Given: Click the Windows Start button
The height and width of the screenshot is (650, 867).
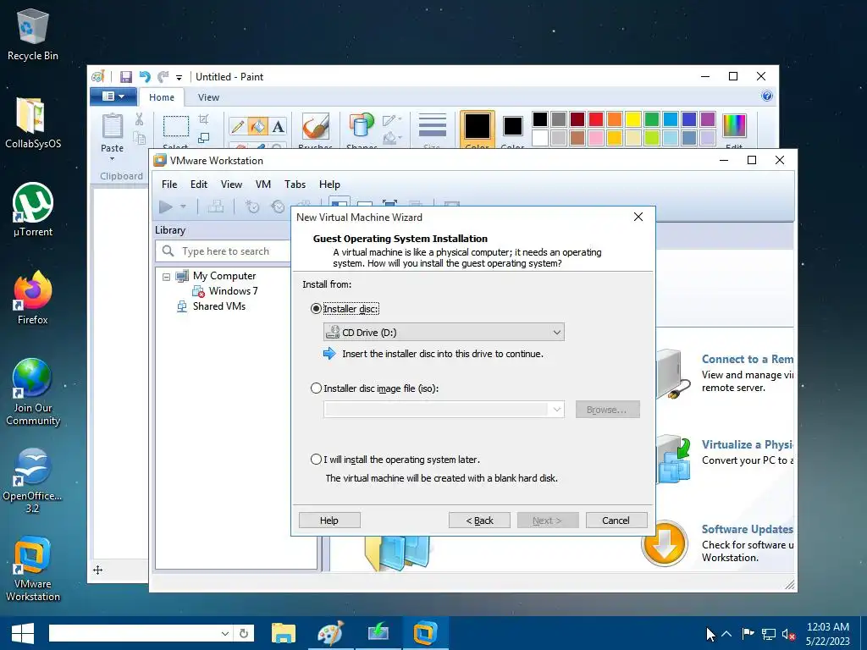Looking at the screenshot, I should (23, 633).
